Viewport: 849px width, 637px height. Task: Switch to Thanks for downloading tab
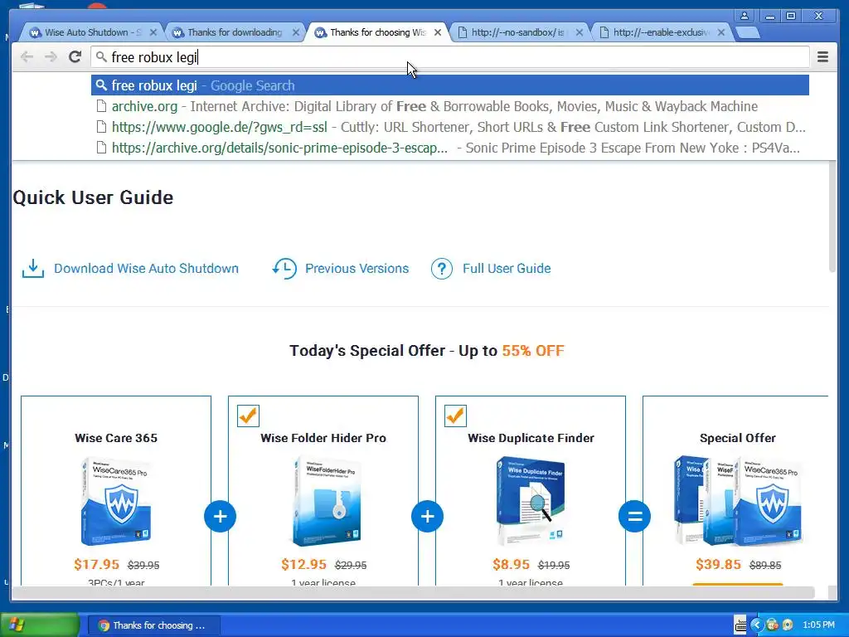[x=235, y=32]
